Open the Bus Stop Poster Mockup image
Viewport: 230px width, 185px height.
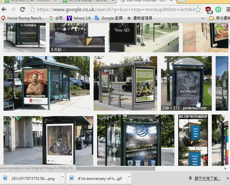193,140
